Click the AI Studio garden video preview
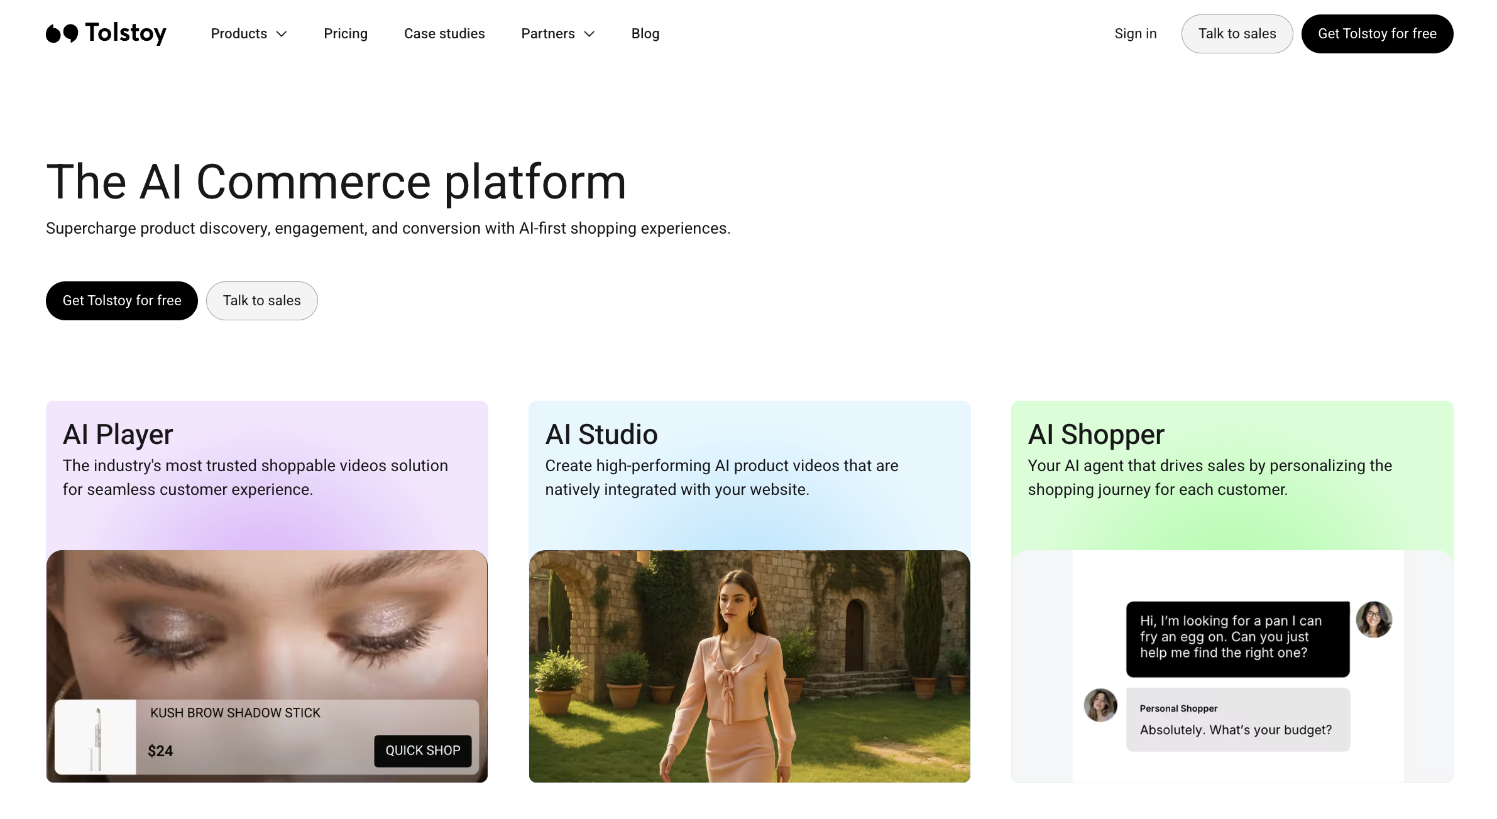Viewport: 1497px width, 819px height. click(749, 666)
